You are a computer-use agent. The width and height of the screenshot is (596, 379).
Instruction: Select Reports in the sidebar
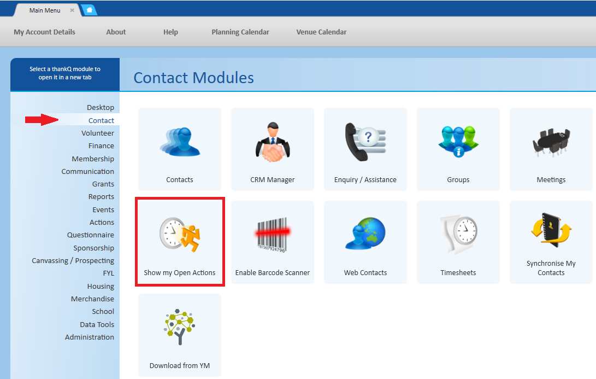point(101,197)
